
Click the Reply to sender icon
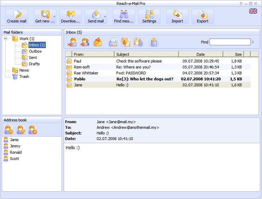point(72,42)
